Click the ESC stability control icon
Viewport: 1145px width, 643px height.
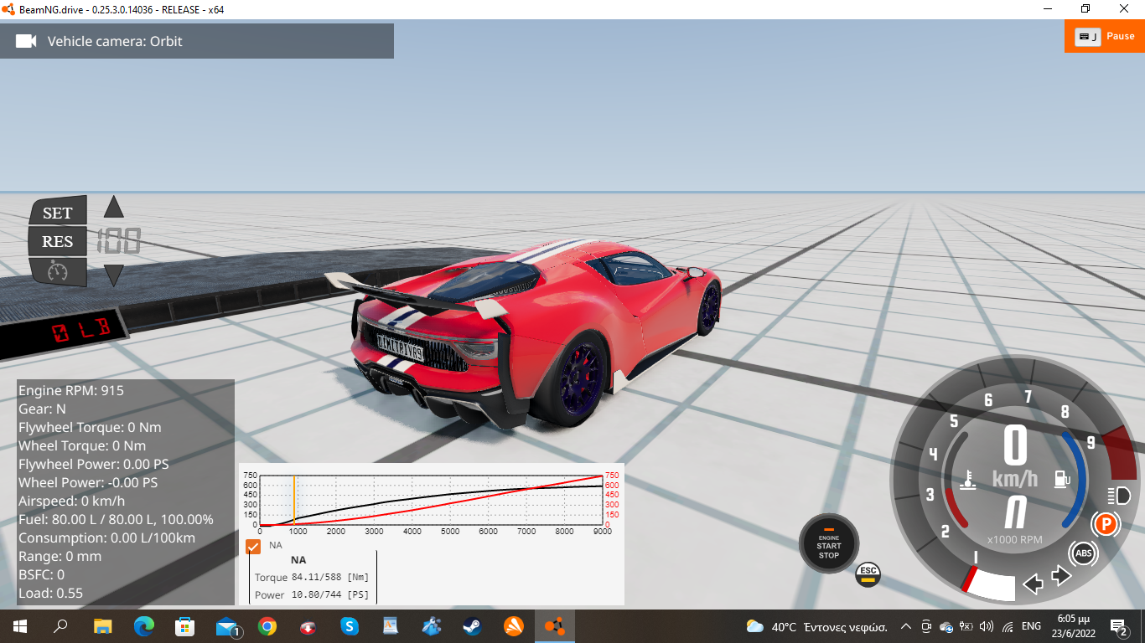868,574
